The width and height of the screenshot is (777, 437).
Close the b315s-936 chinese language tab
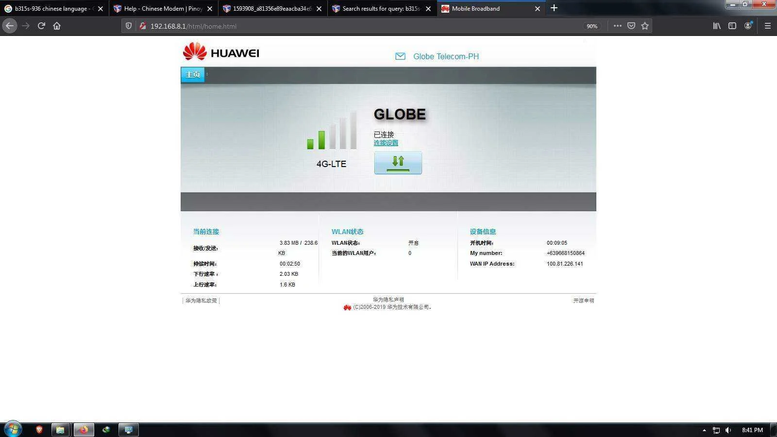coord(101,9)
